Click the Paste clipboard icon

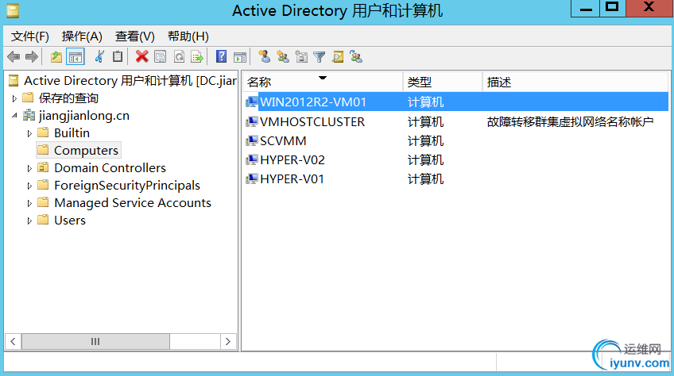118,56
